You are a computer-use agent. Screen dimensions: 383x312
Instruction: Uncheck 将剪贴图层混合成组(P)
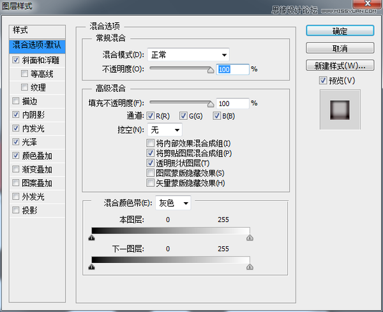[x=150, y=153]
